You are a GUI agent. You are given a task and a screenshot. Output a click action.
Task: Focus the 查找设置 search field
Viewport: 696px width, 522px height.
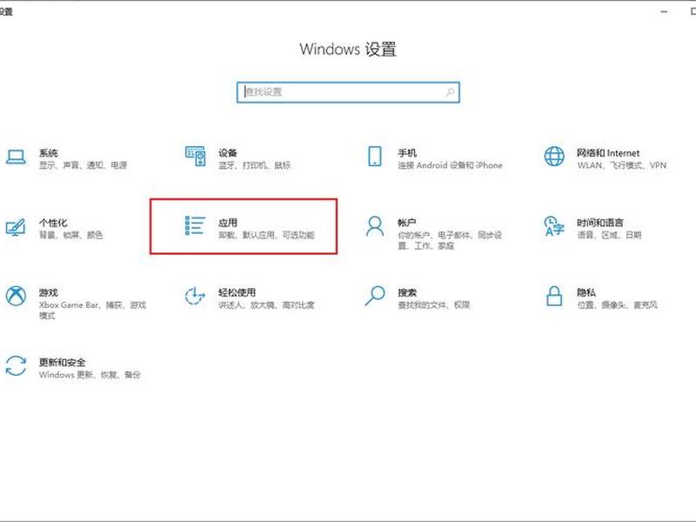coord(348,92)
